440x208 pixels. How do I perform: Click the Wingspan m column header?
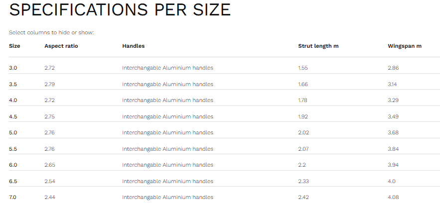pos(404,46)
